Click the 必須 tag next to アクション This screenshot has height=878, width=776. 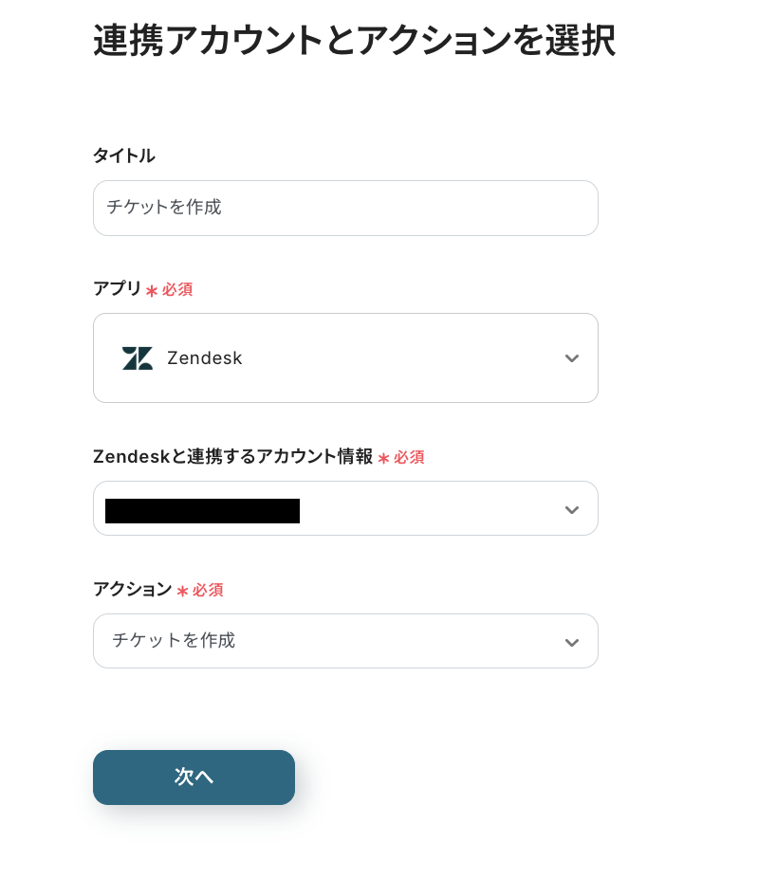point(208,590)
